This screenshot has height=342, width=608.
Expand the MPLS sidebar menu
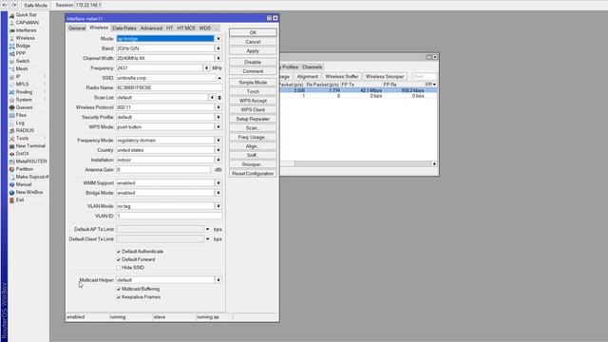pyautogui.click(x=22, y=85)
